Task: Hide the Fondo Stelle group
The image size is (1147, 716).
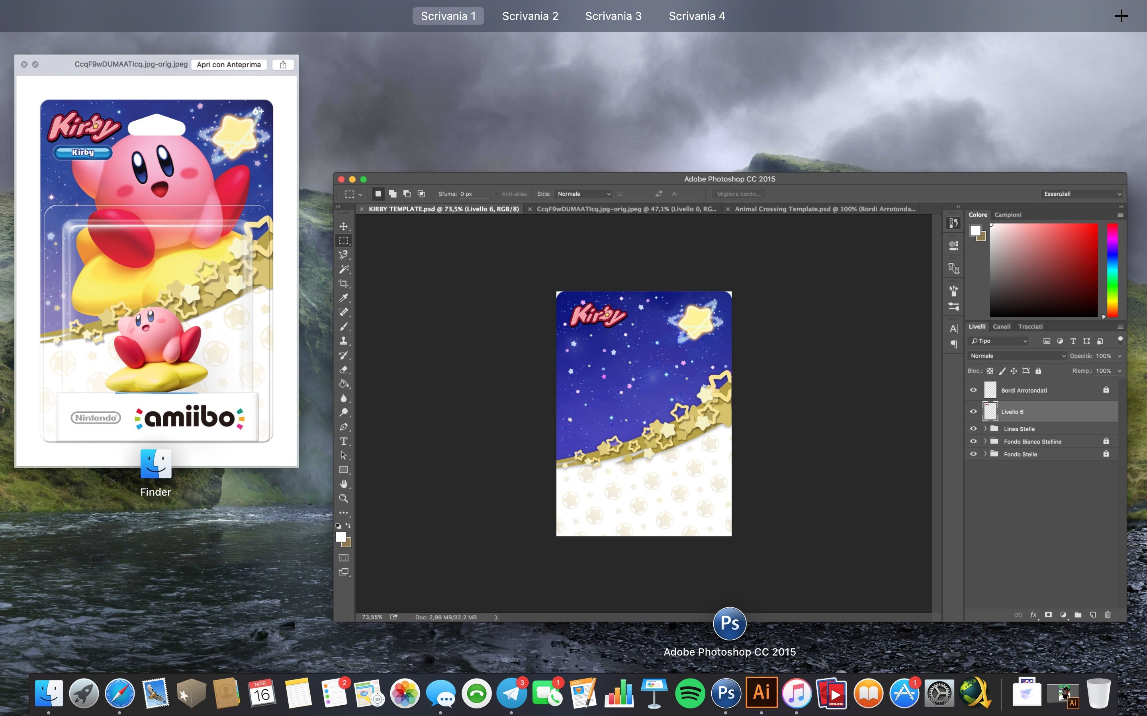Action: coord(973,454)
